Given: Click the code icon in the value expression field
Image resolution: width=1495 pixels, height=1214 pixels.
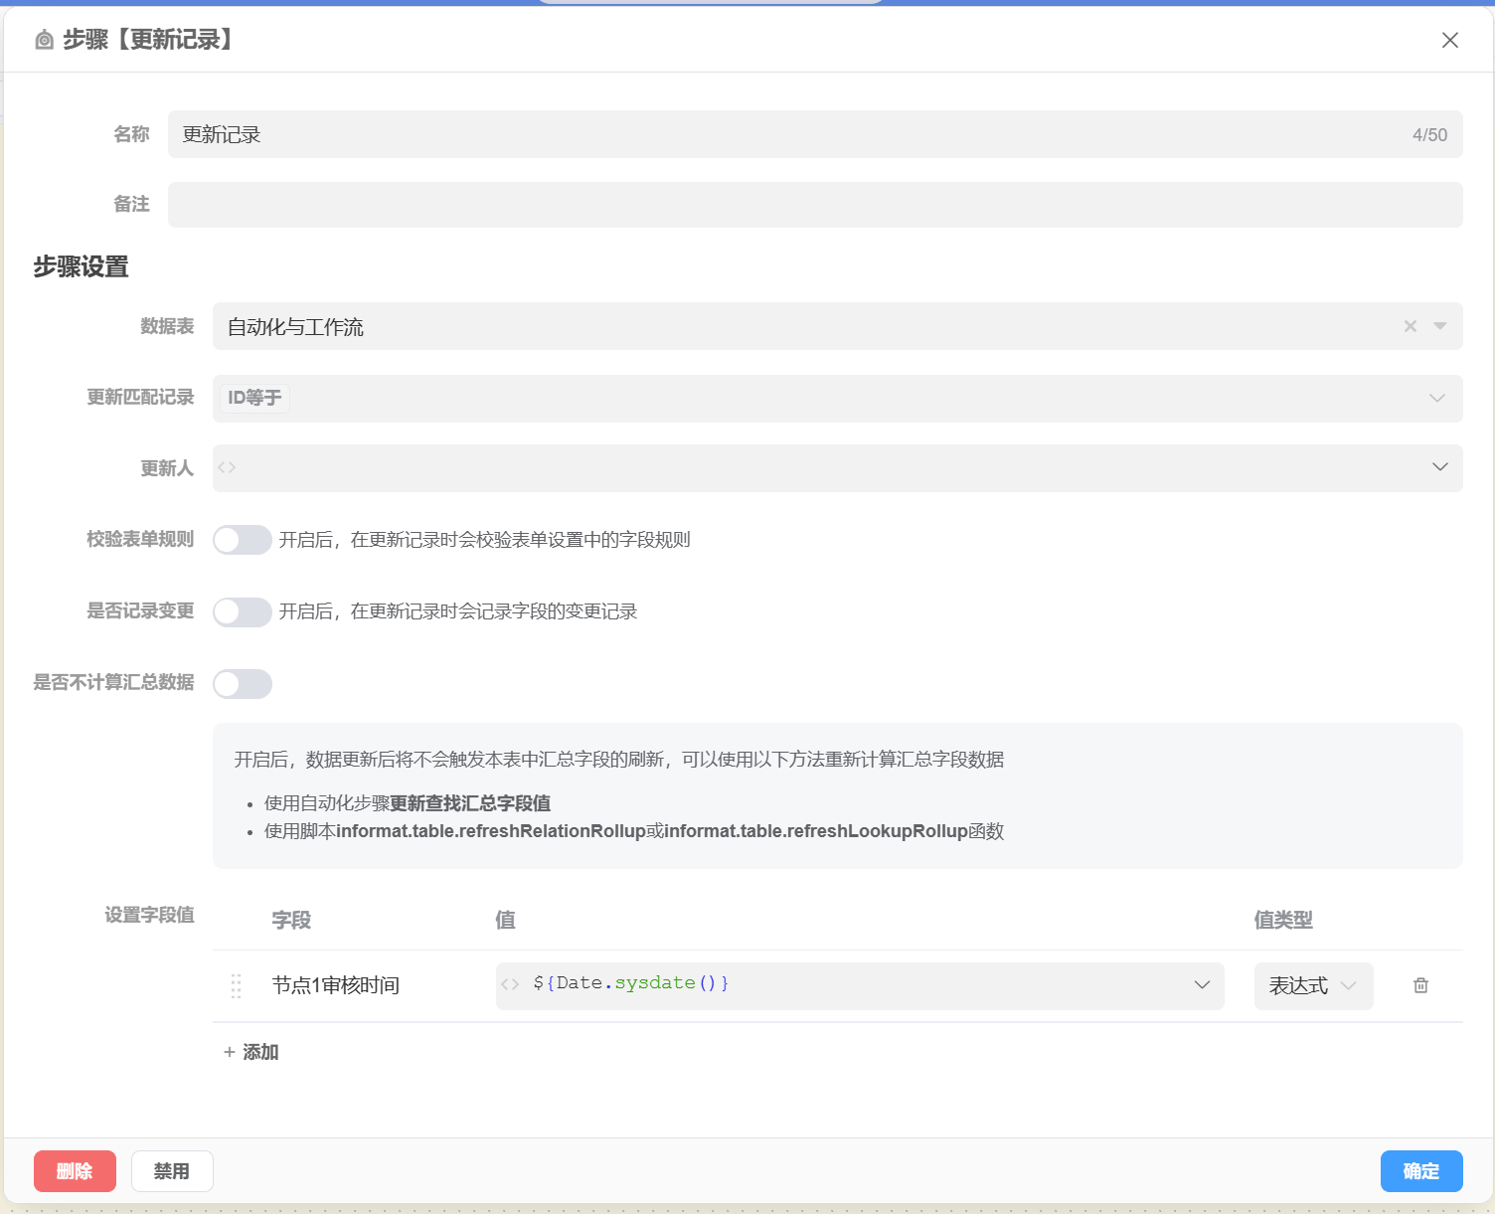Looking at the screenshot, I should pos(510,984).
